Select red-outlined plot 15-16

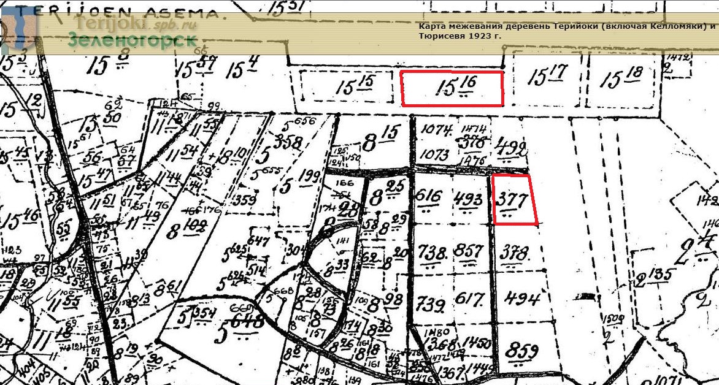(452, 88)
